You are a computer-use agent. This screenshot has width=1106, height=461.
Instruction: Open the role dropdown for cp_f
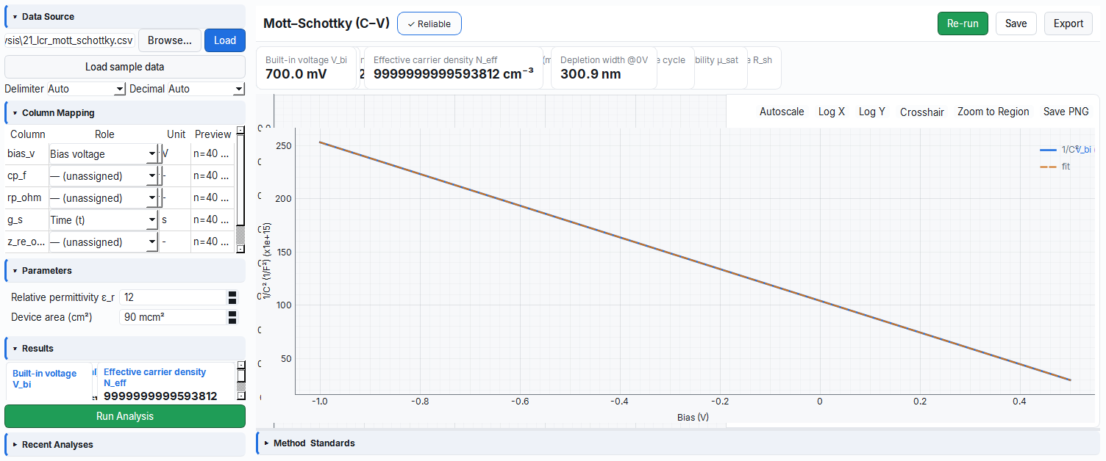tap(104, 176)
